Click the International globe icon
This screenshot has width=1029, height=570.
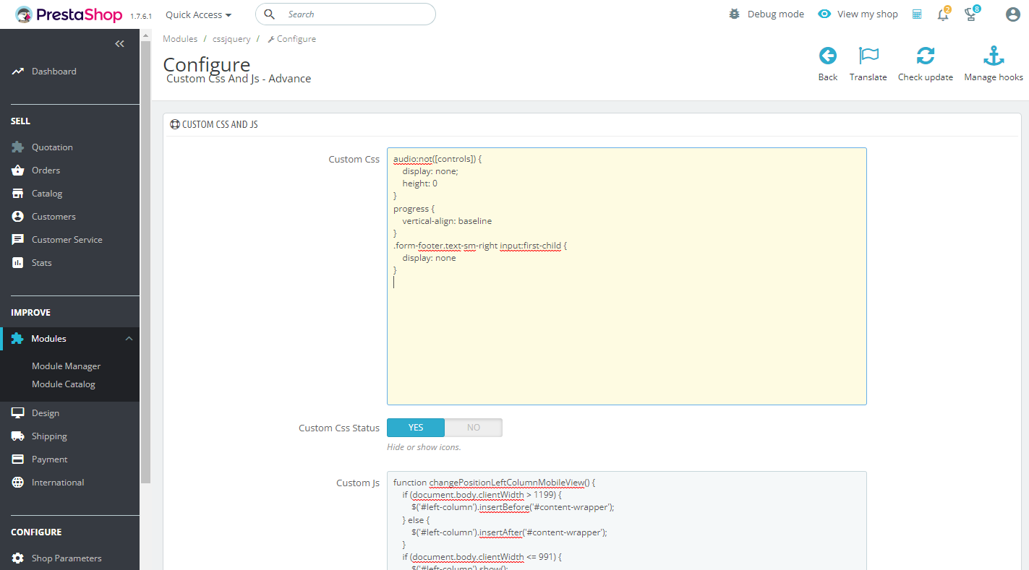(x=18, y=483)
